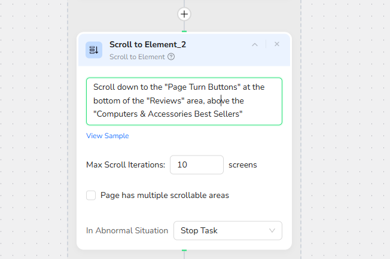The image size is (390, 259).
Task: Click the top green connector handle
Action: (184, 31)
